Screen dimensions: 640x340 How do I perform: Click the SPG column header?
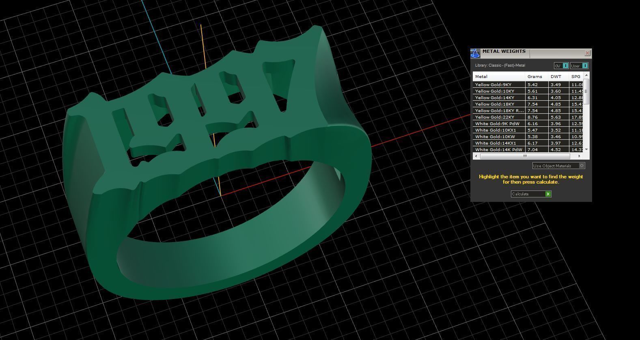[x=576, y=76]
